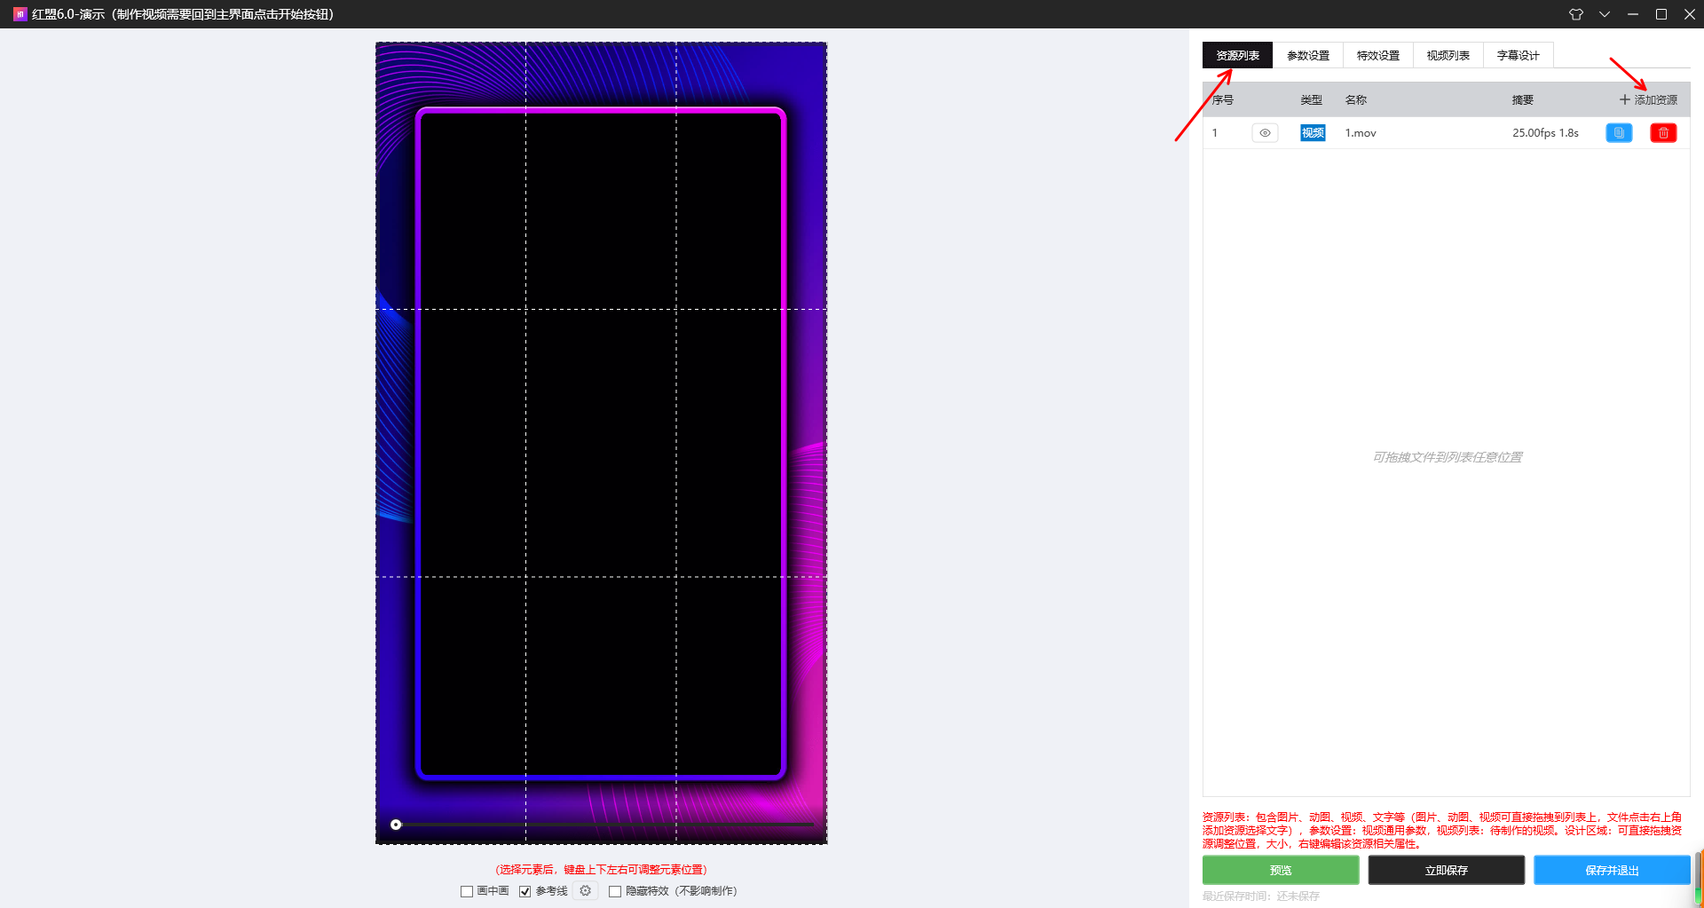Enable the 画中画 checkbox

point(467,891)
